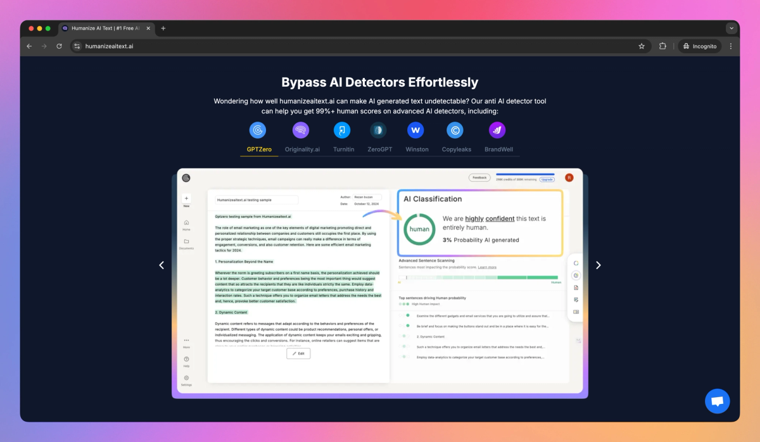Click the Bypass AI Detectors Effortlessly heading
This screenshot has height=442, width=760.
coord(380,82)
